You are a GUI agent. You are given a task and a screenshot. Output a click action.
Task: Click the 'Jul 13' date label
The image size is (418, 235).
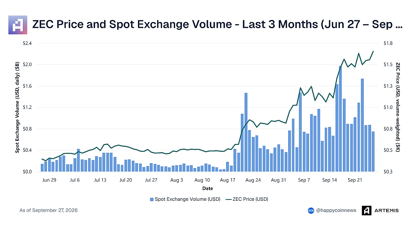pos(100,180)
